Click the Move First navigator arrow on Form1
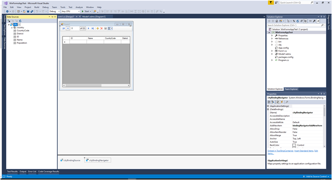Screen dimensions: 332x180 tap(64, 28)
